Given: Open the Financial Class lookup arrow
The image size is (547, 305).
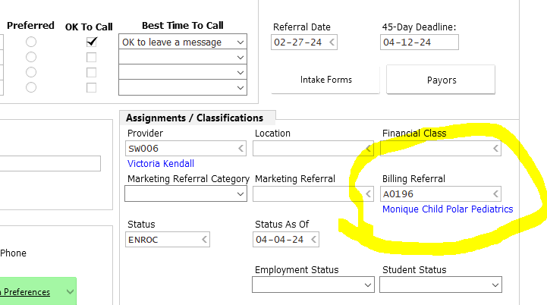Looking at the screenshot, I should [496, 149].
